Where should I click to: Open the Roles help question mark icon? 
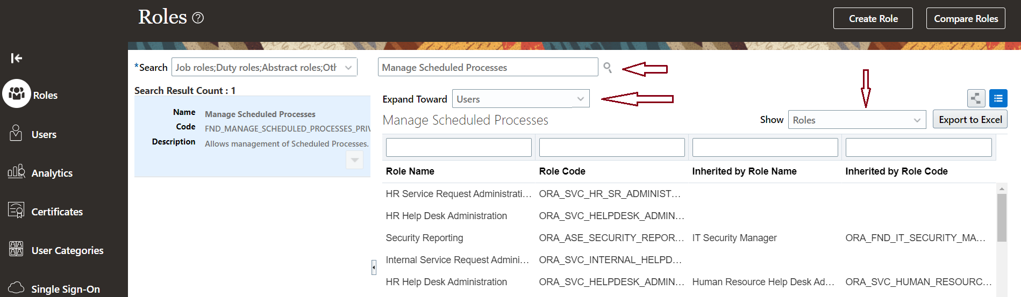pos(198,18)
